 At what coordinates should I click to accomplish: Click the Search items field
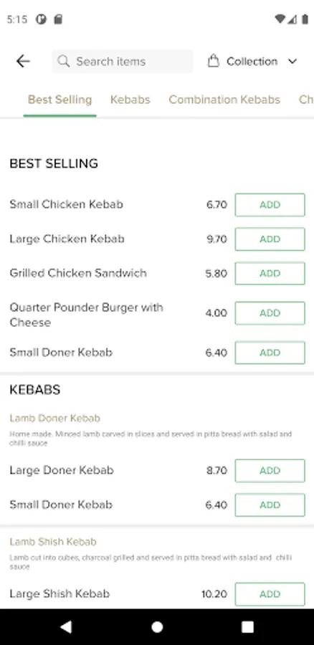(x=123, y=62)
